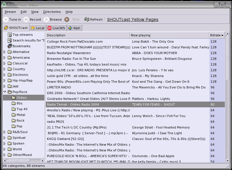Click the Pop subfolder icon
Viewport: 232px width, 170px height.
[x=14, y=126]
